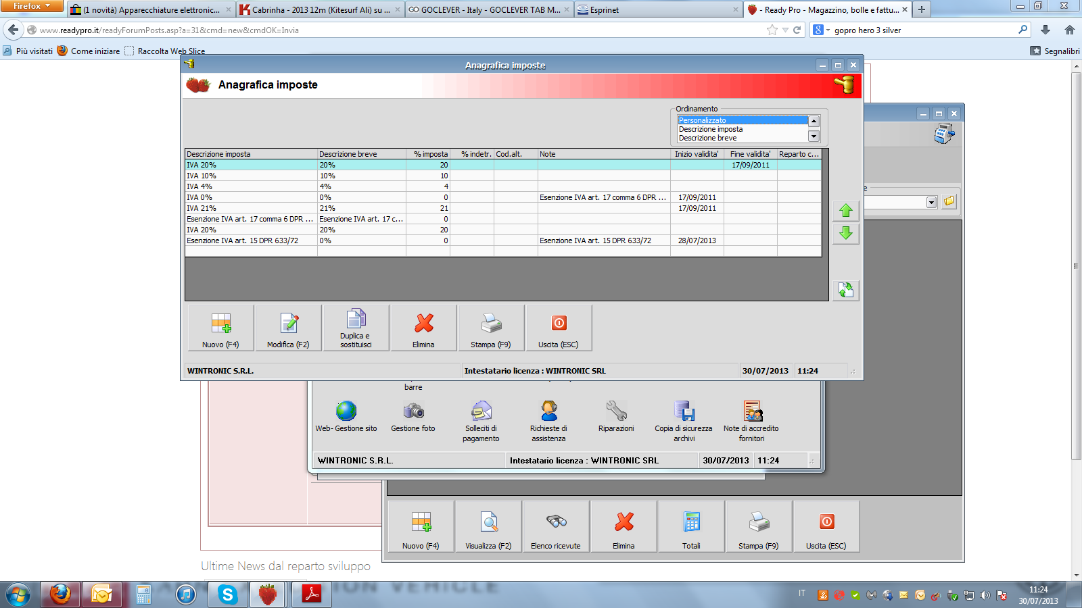1082x608 pixels.
Task: Click Totali calculator button
Action: click(x=691, y=527)
